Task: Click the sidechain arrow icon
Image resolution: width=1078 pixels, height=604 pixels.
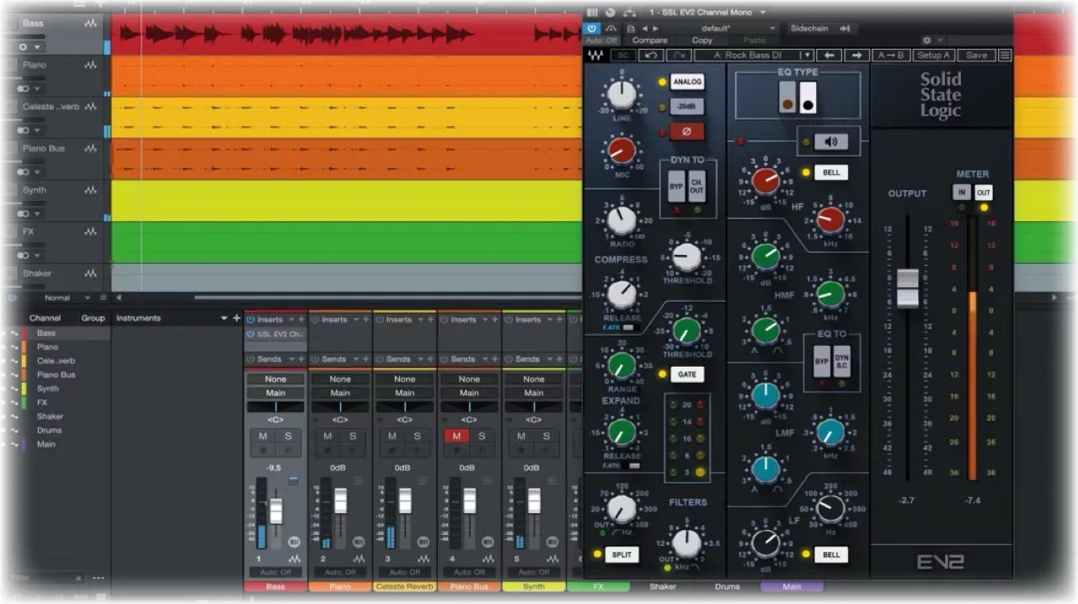Action: [845, 29]
